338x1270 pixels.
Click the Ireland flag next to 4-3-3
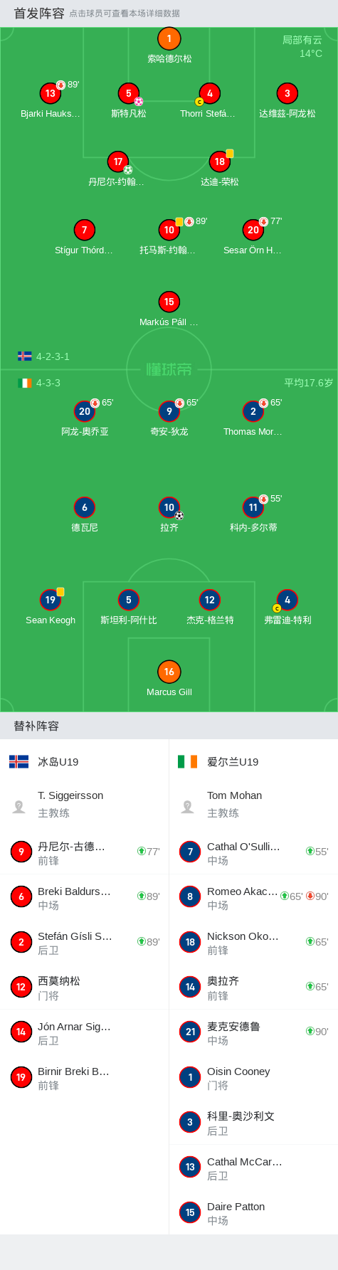pyautogui.click(x=25, y=383)
